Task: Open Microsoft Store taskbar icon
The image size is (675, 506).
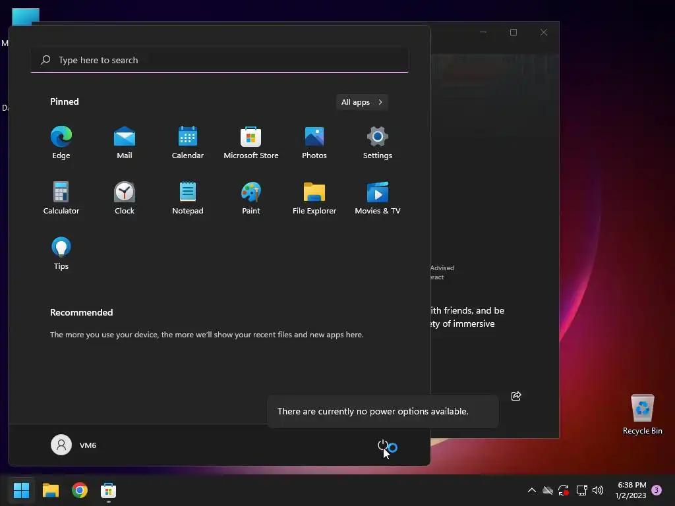Action: [109, 490]
